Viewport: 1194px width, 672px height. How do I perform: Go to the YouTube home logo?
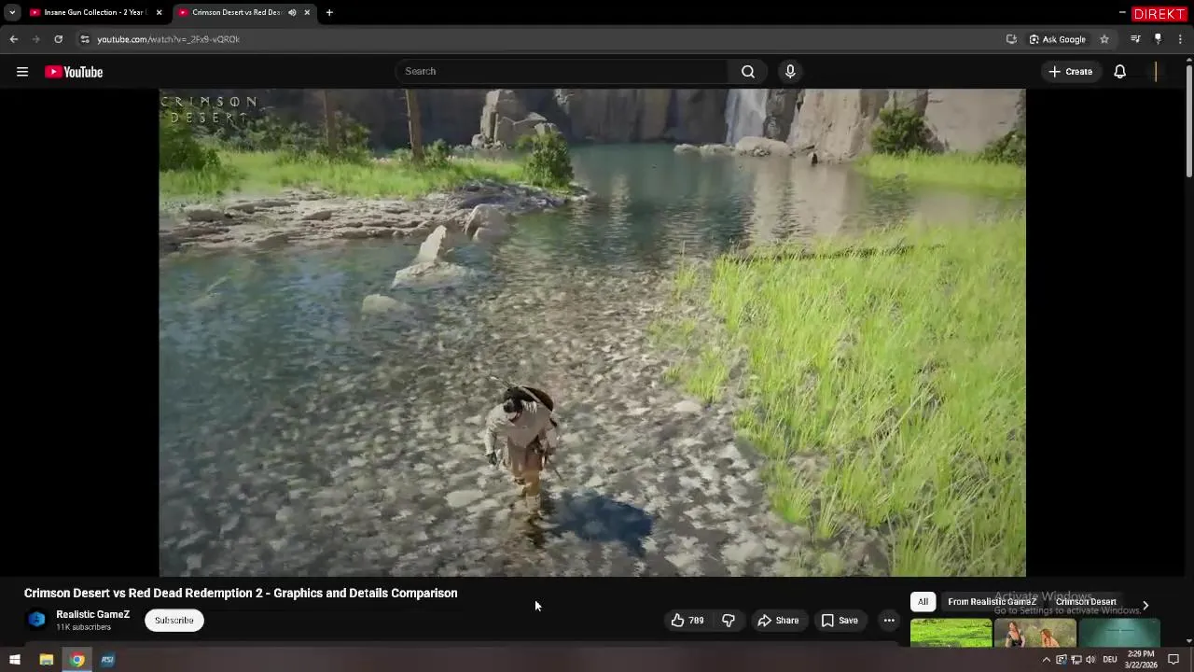(x=74, y=72)
